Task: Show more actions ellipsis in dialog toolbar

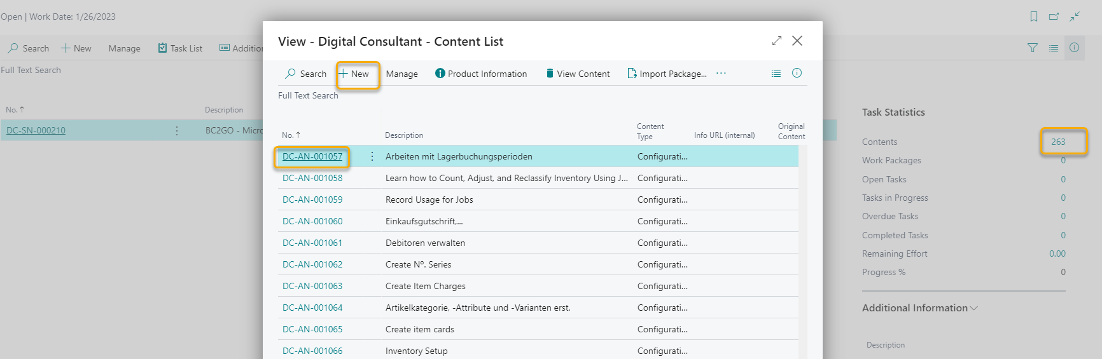Action: pos(721,73)
